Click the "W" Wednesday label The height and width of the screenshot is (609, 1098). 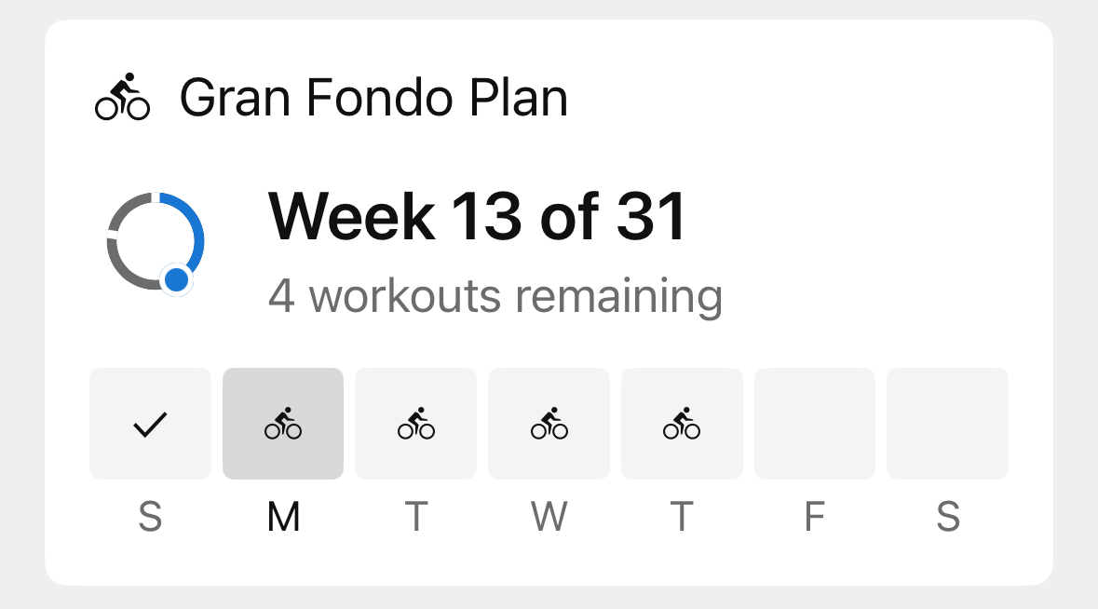tap(549, 517)
